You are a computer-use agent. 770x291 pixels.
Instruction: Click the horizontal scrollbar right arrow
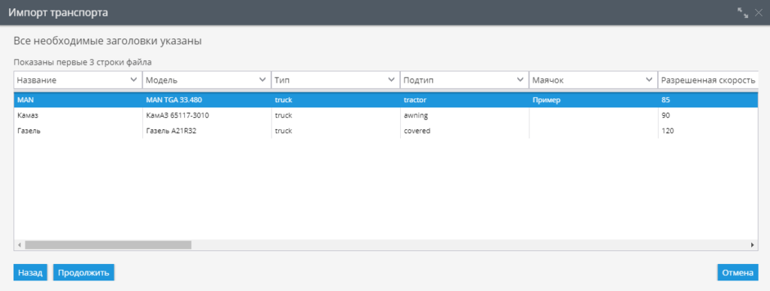click(x=752, y=244)
